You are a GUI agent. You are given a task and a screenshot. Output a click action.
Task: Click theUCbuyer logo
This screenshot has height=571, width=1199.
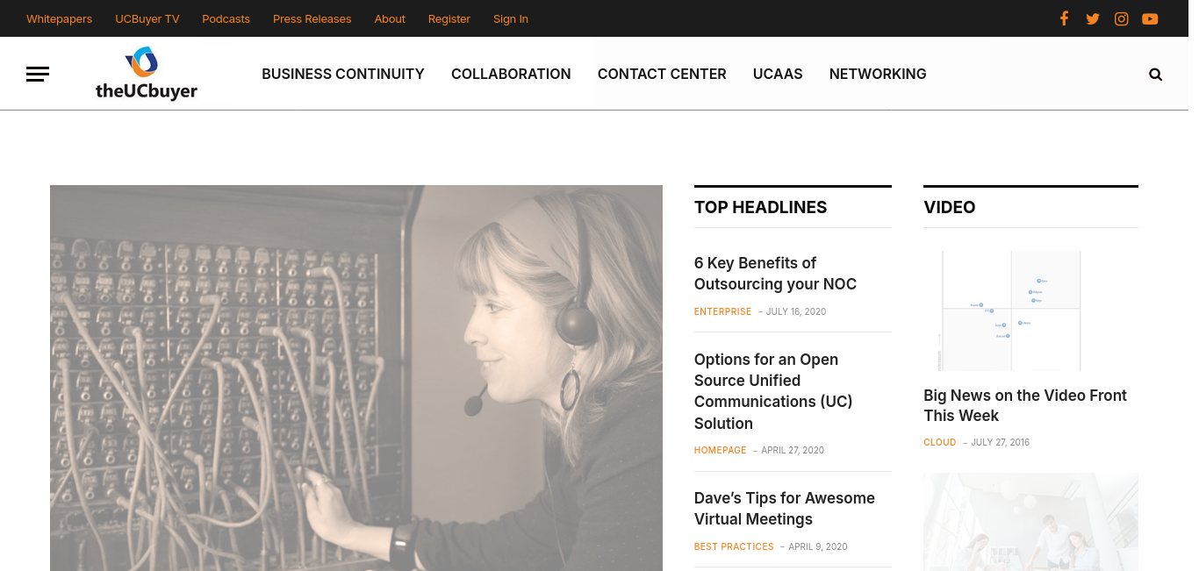(147, 74)
